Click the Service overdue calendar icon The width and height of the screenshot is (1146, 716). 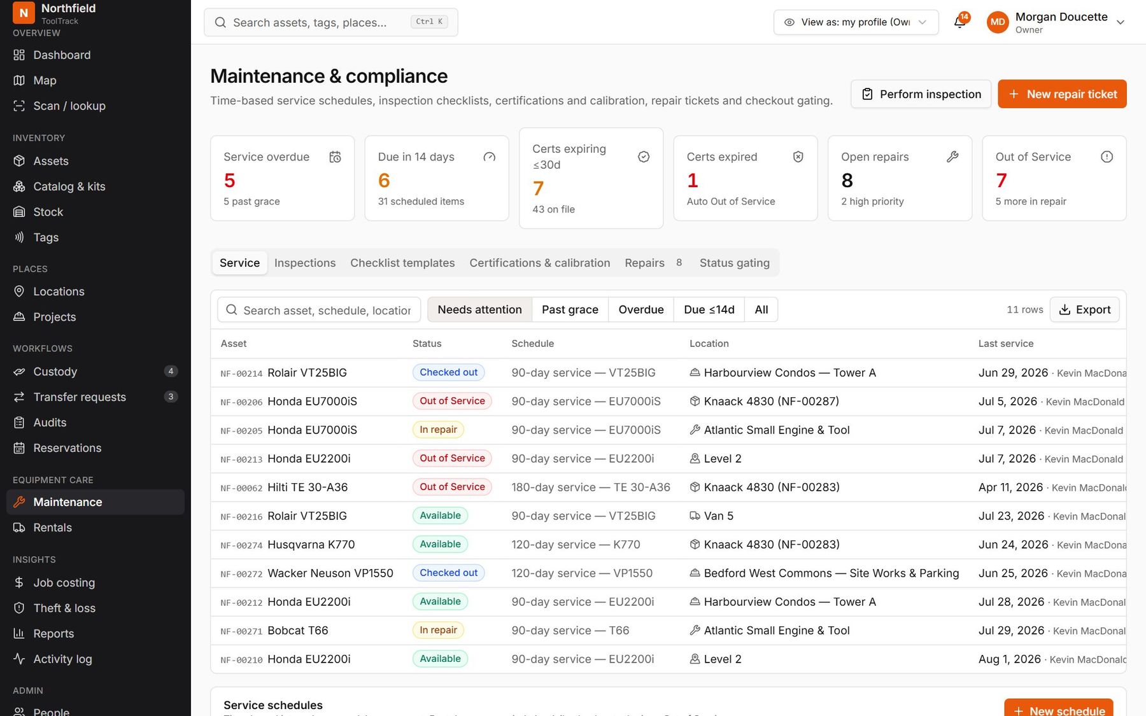pos(336,157)
